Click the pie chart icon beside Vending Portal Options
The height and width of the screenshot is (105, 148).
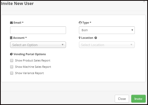pyautogui.click(x=11, y=54)
